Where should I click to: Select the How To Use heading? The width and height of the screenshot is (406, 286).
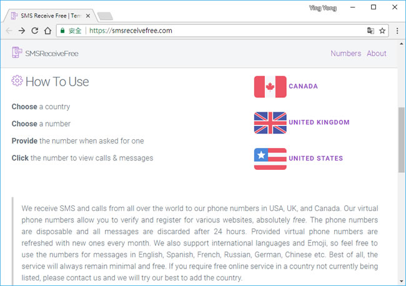coord(57,82)
